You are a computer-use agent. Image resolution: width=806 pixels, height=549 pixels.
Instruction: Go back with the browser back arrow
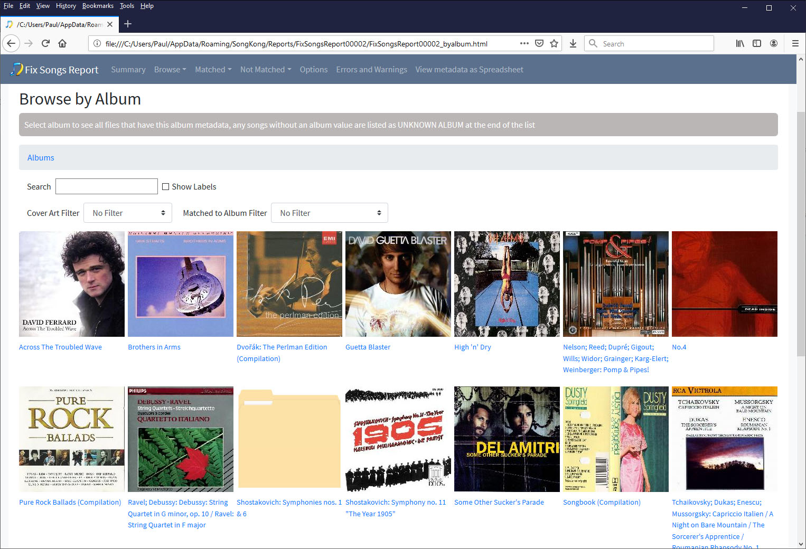[x=11, y=43]
